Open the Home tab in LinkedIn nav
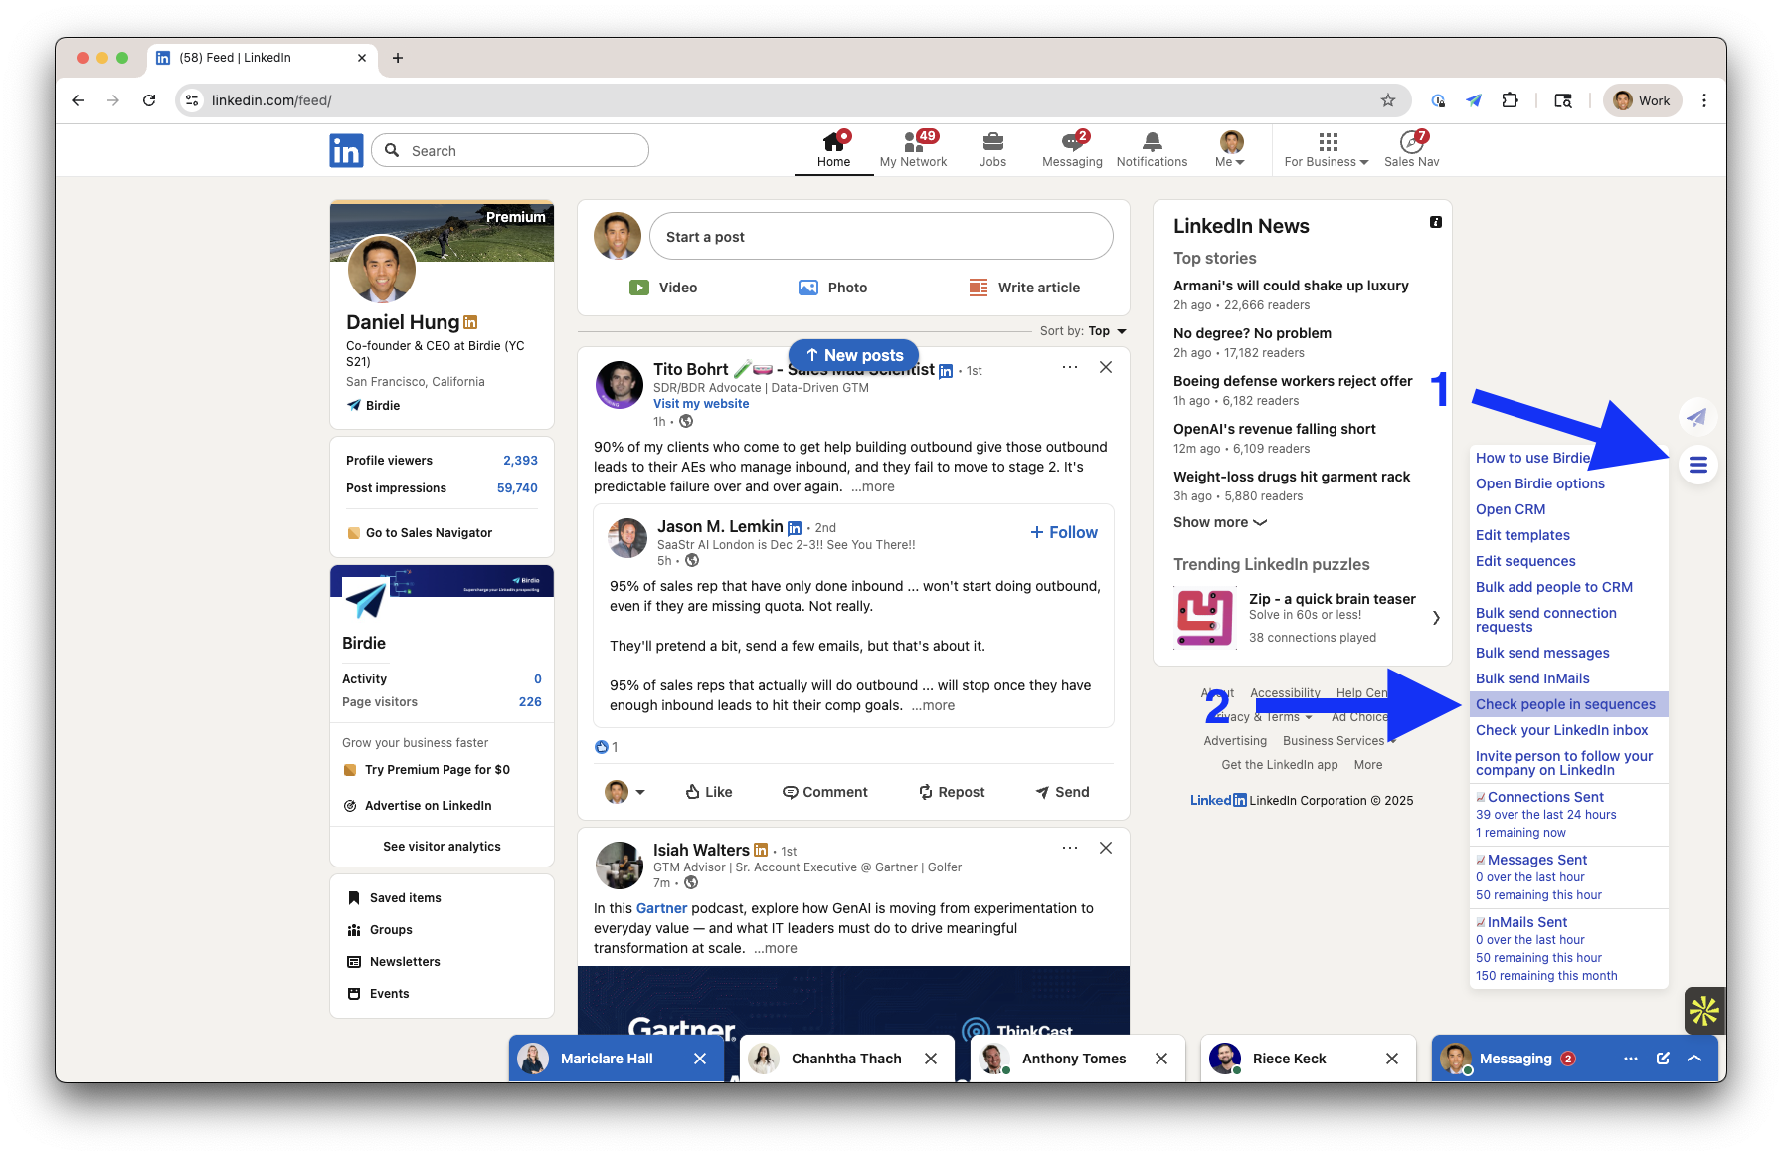 [833, 150]
